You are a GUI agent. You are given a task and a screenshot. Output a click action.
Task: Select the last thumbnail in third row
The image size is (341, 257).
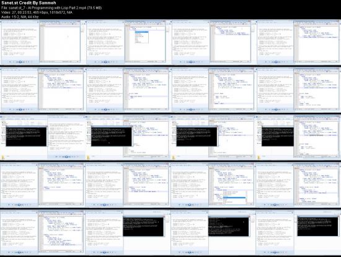(298, 137)
